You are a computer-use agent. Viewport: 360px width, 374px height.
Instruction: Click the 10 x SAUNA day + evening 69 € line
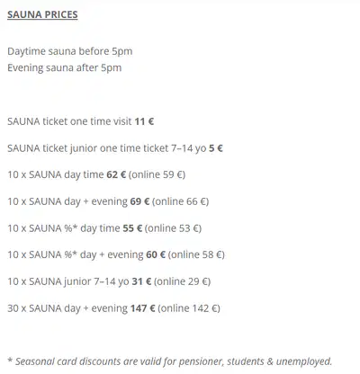pos(108,201)
